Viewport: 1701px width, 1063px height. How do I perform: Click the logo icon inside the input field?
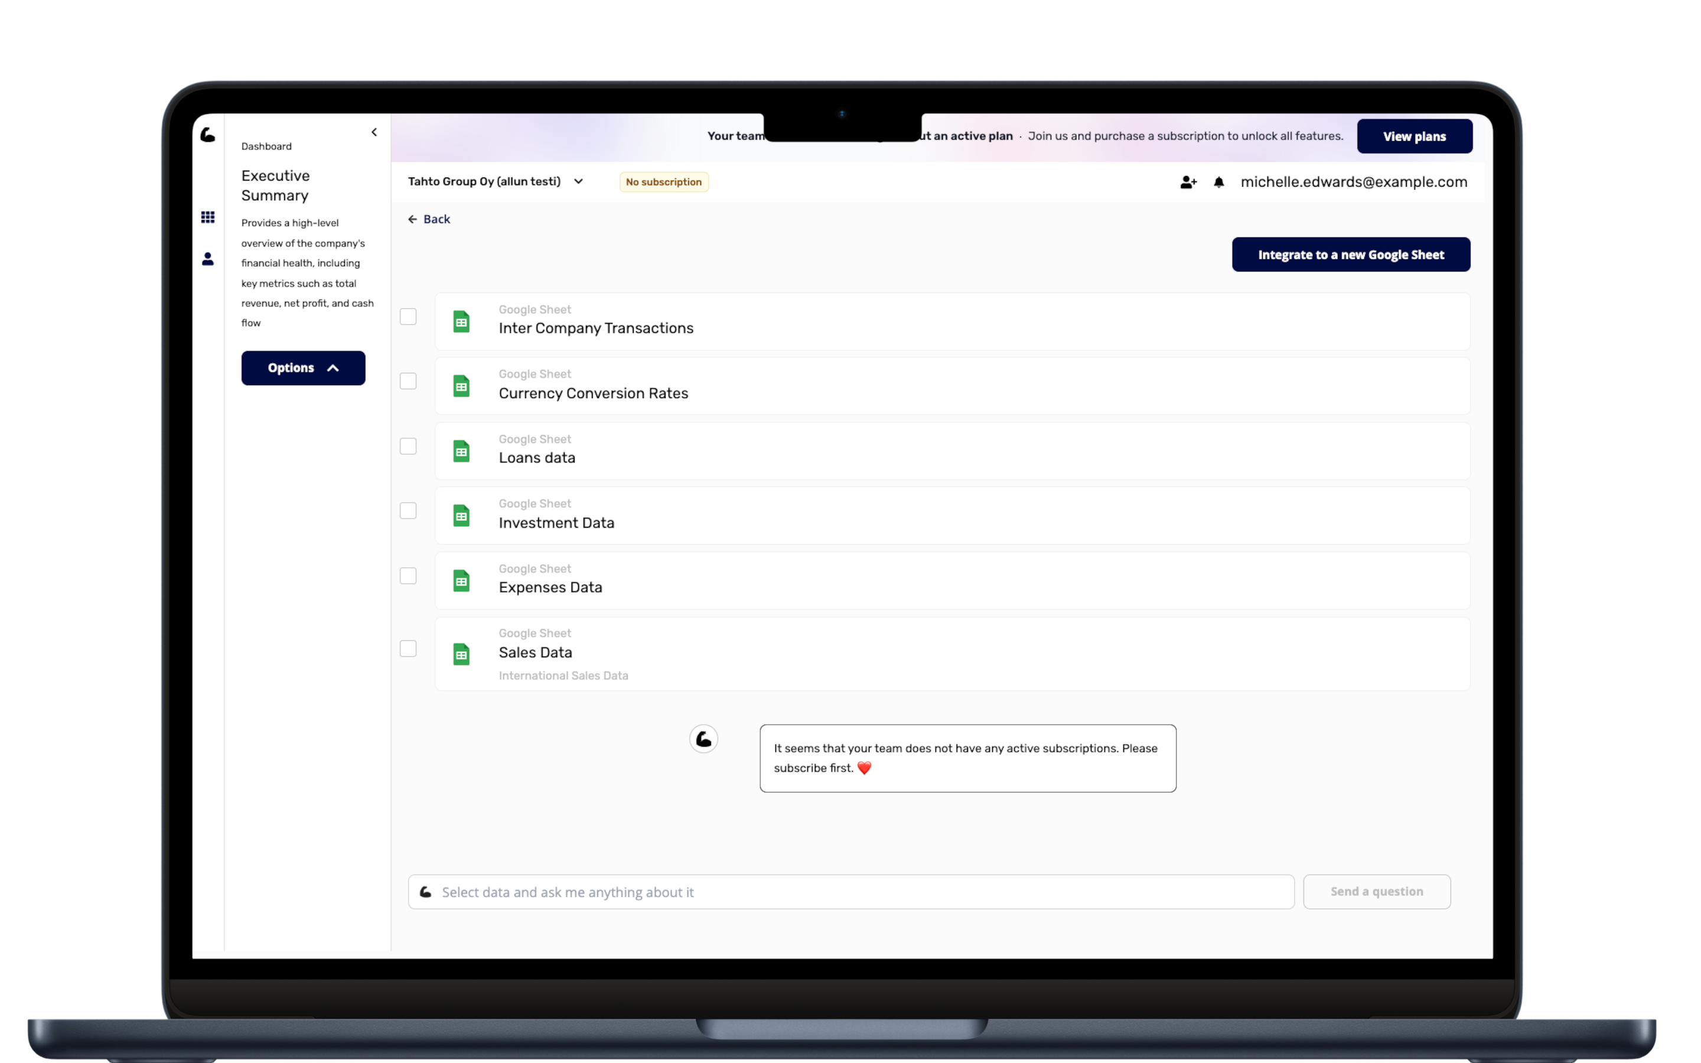tap(426, 892)
